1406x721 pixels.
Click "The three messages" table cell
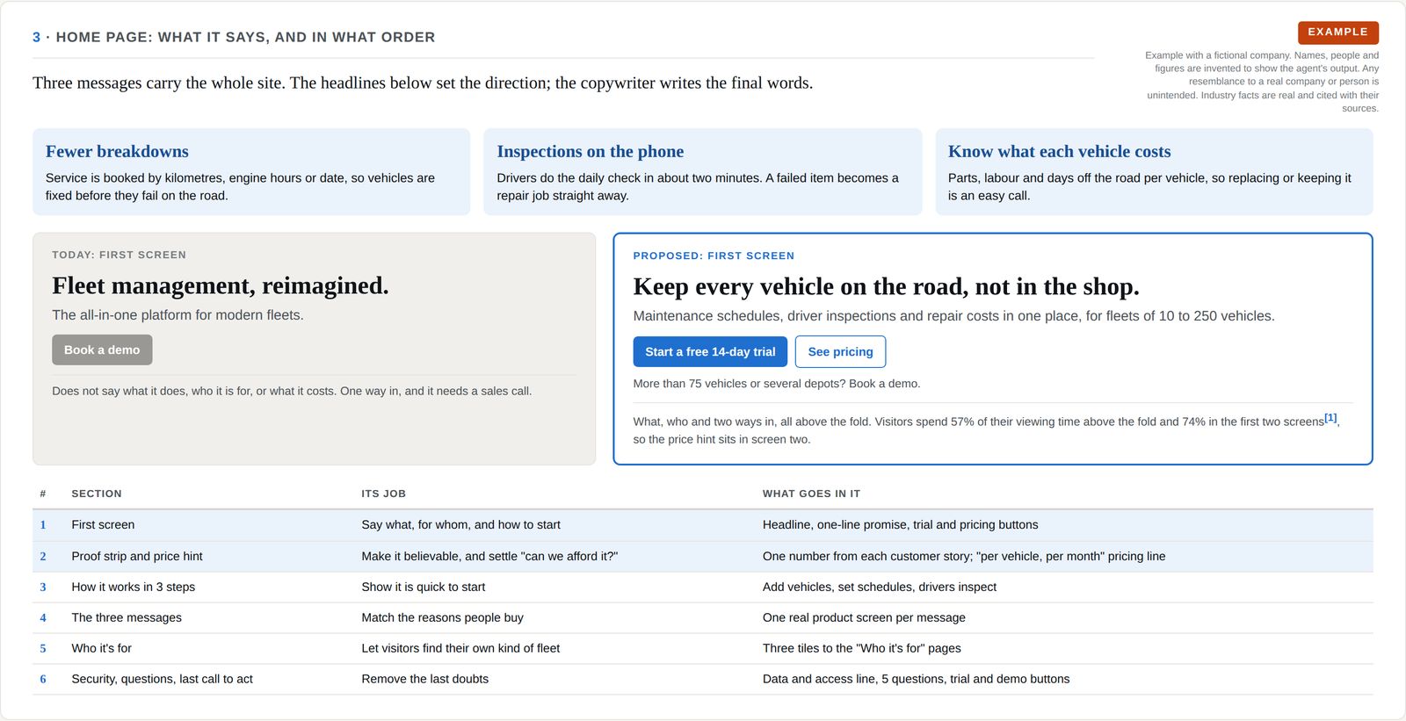click(127, 617)
